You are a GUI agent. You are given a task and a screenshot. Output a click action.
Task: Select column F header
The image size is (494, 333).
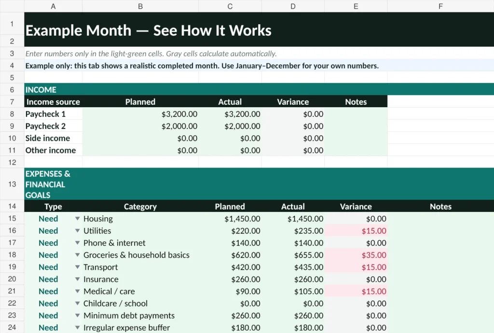[441, 6]
